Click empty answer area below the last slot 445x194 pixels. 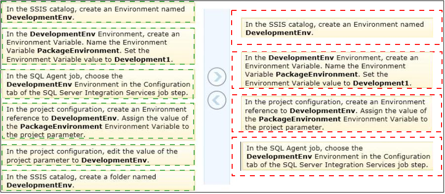(337, 184)
